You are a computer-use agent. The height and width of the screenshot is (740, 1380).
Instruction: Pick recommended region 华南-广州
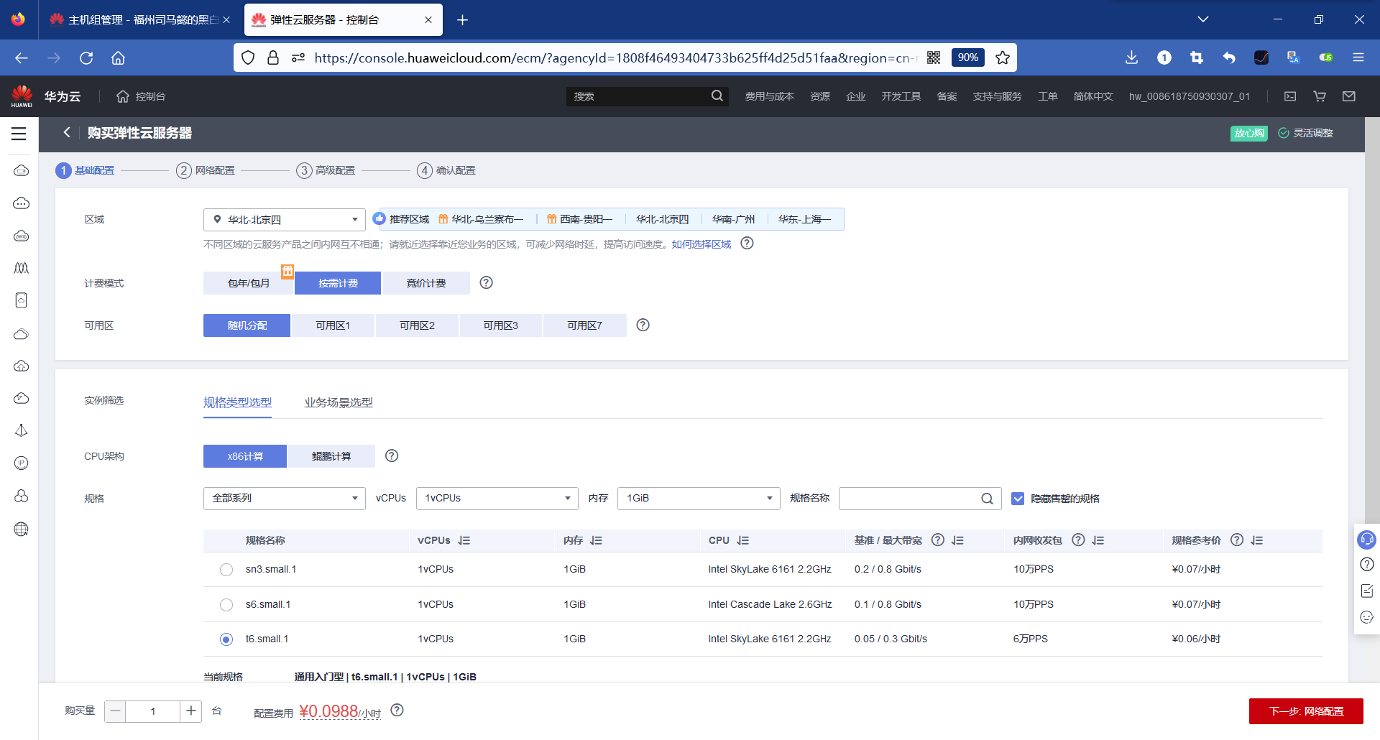[x=733, y=219]
